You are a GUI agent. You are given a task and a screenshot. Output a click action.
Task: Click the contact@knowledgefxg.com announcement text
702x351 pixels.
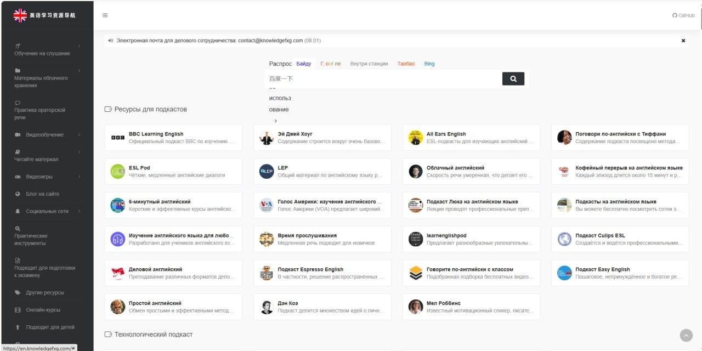[x=270, y=41]
